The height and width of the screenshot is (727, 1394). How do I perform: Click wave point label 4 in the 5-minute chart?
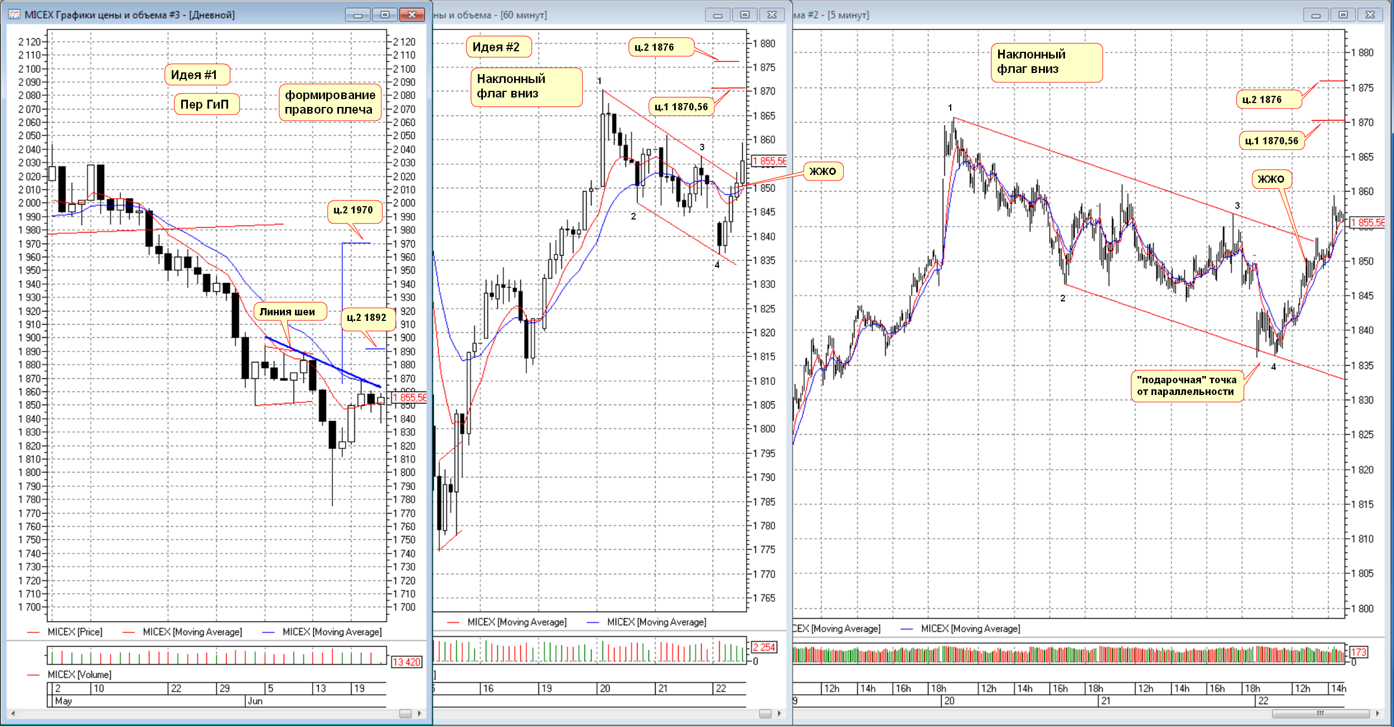(1274, 367)
